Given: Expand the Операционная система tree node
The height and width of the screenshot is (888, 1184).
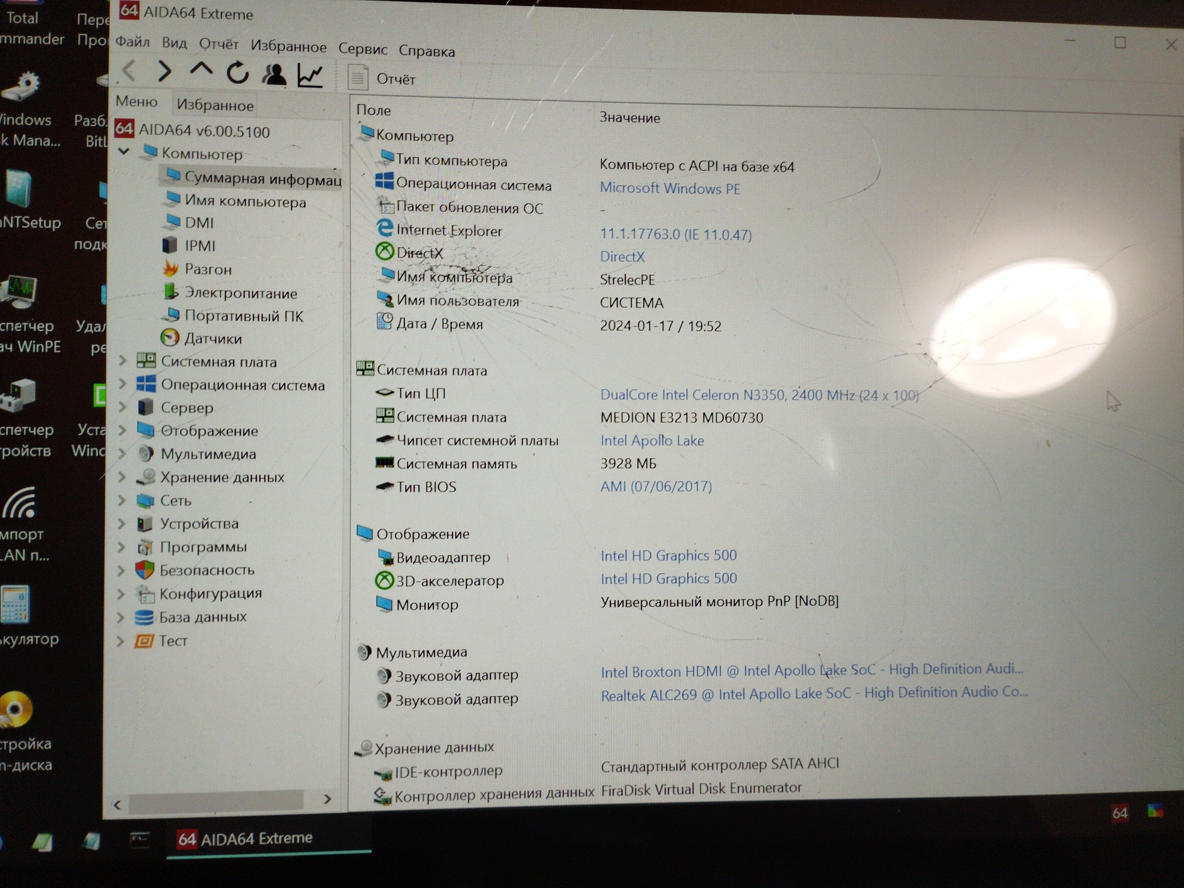Looking at the screenshot, I should (x=122, y=384).
